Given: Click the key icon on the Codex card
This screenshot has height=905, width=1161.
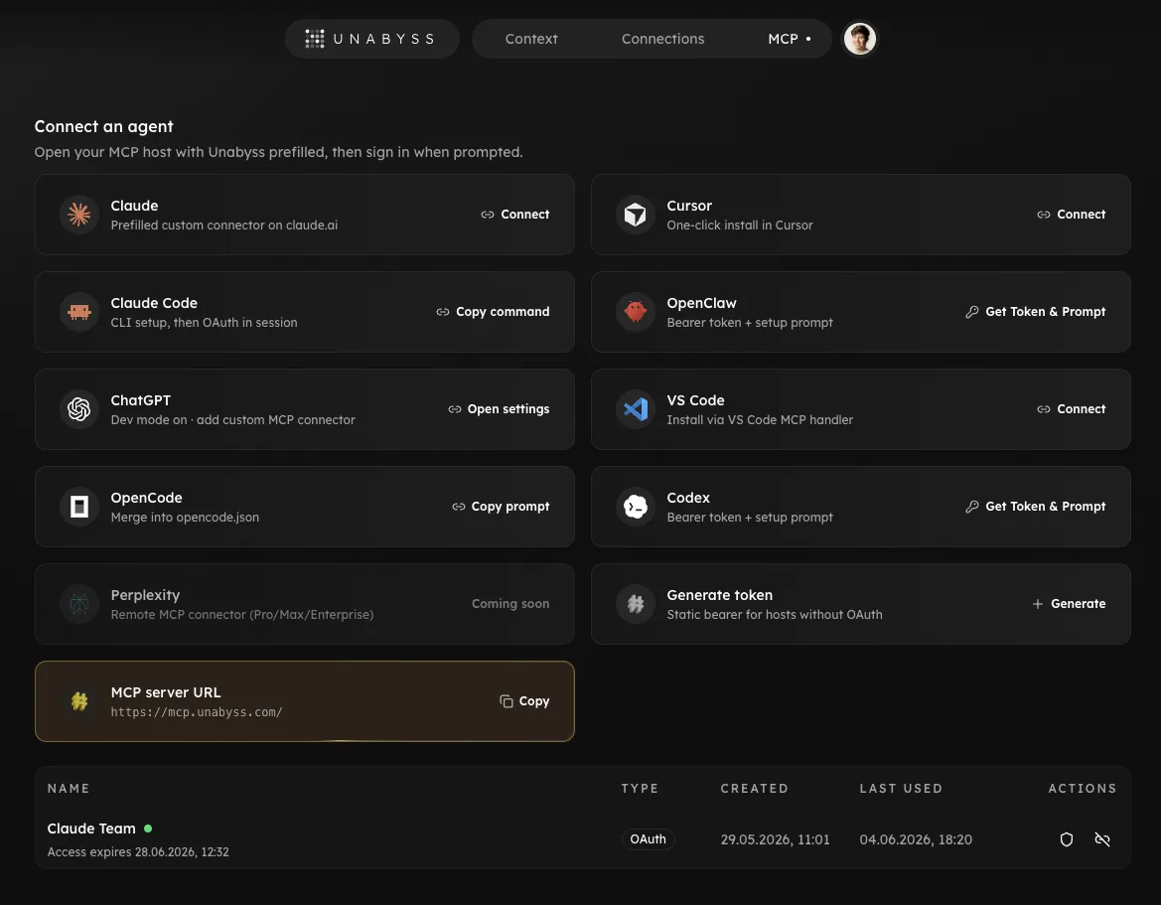Looking at the screenshot, I should (972, 507).
